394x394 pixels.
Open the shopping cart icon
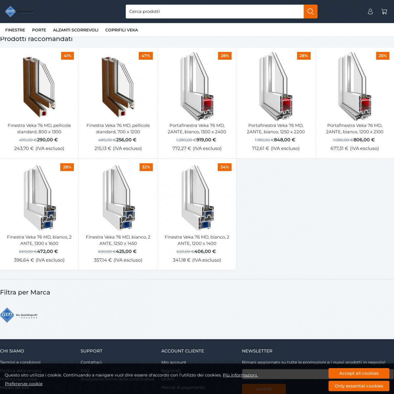click(x=384, y=11)
